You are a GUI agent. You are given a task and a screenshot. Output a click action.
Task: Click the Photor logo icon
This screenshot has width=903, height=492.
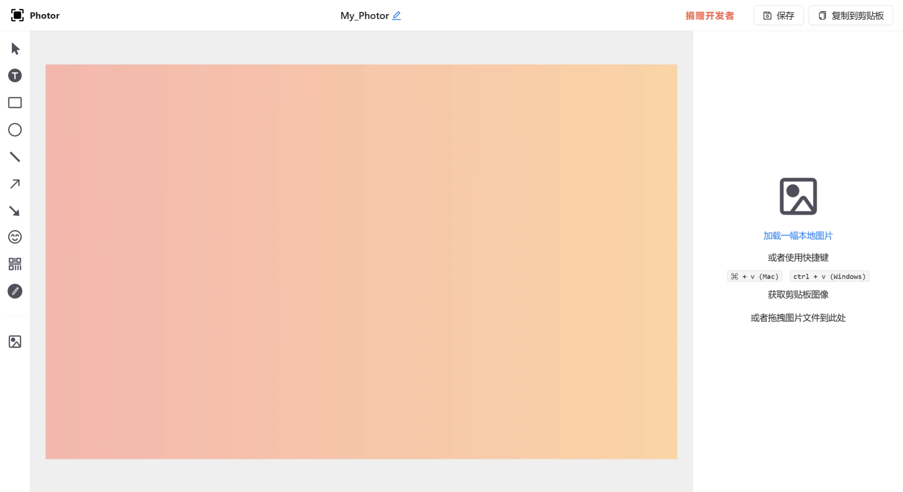click(x=17, y=16)
